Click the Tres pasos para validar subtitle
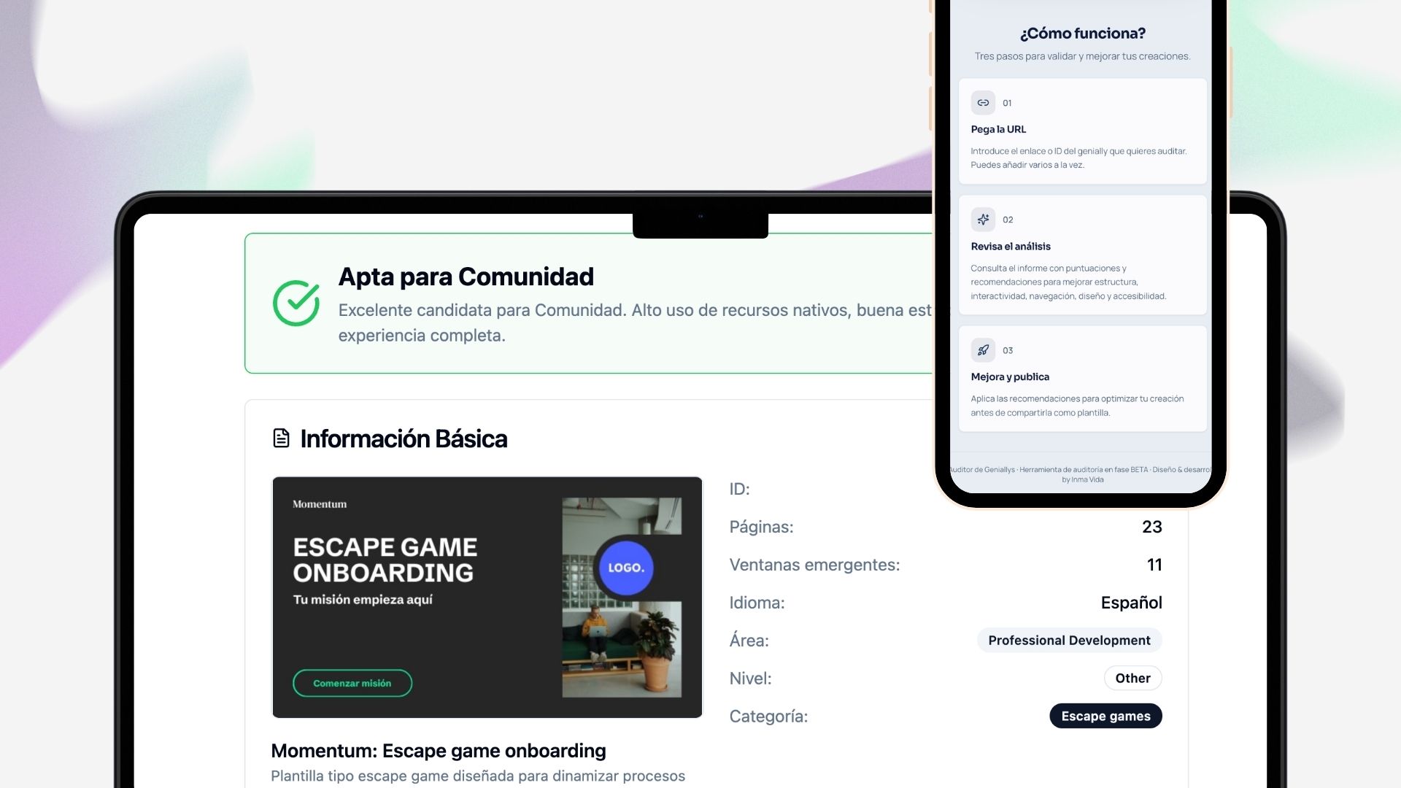This screenshot has height=788, width=1401. [x=1082, y=56]
